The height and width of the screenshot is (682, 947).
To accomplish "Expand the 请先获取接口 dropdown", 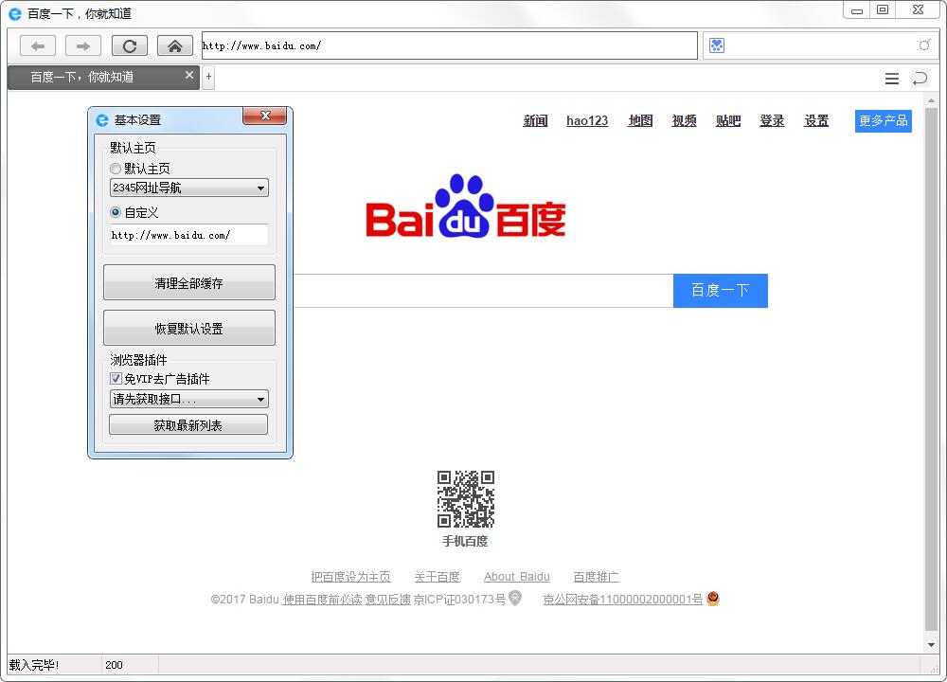I will (189, 399).
